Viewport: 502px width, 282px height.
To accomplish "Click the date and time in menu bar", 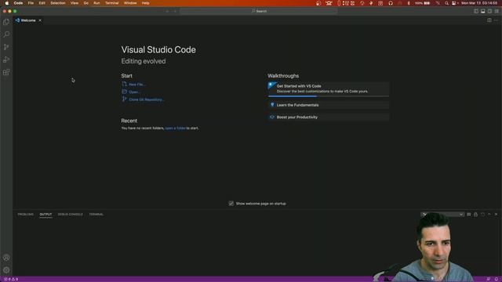I will (x=479, y=3).
